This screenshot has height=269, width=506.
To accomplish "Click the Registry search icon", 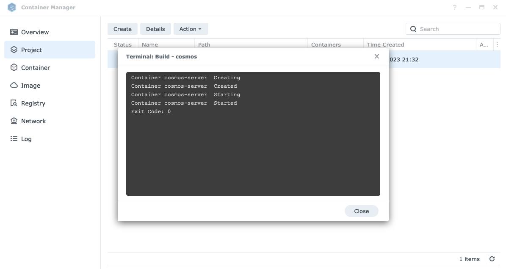I will (14, 103).
